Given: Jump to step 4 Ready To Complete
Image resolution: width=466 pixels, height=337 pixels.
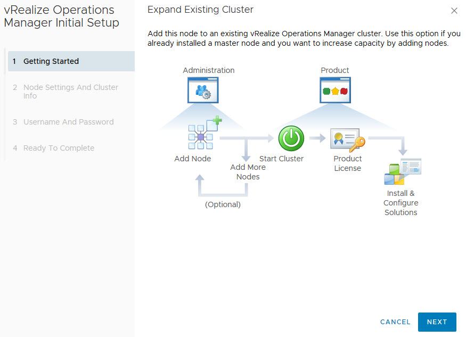Looking at the screenshot, I should pos(59,148).
